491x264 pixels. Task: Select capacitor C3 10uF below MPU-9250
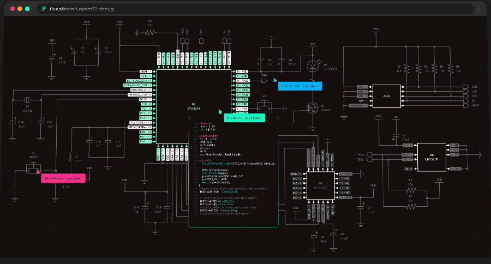pos(314,237)
